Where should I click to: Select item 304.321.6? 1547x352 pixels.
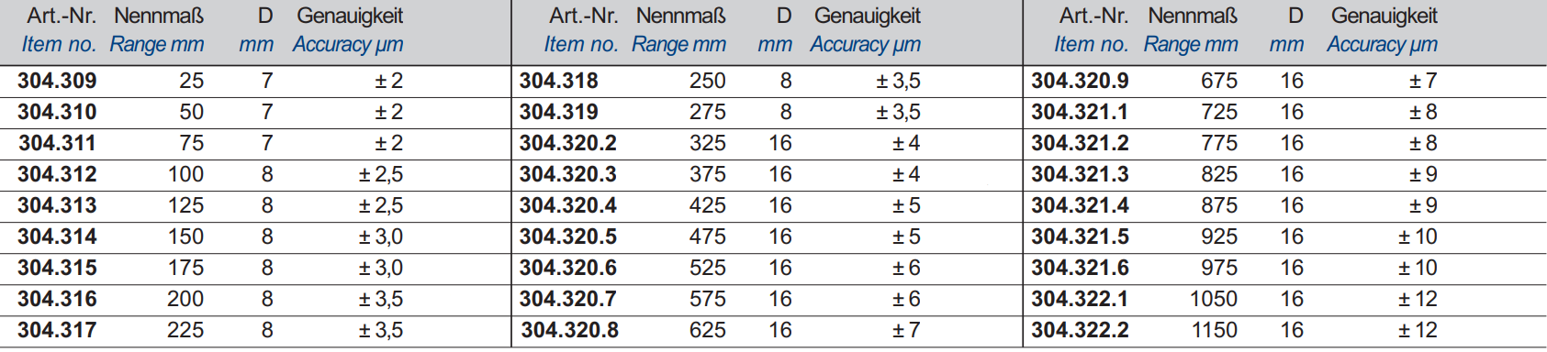click(1080, 268)
